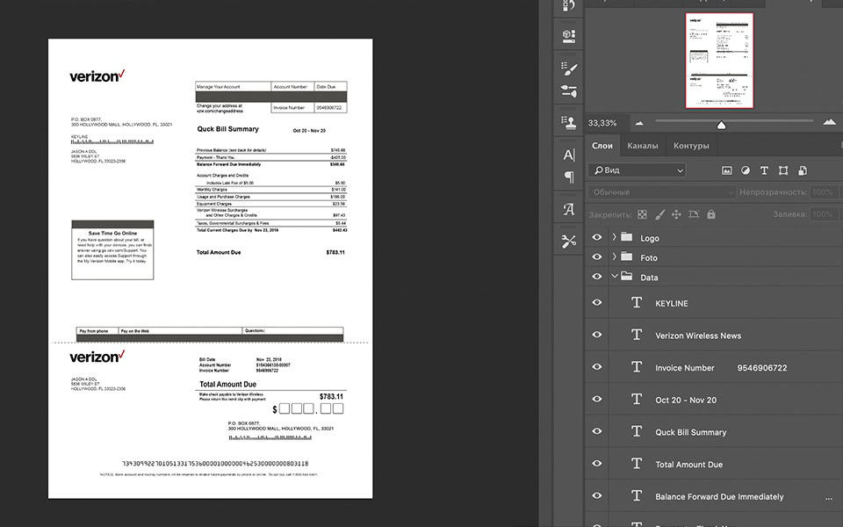
Task: Filter layers by pixel layers icon
Action: click(727, 170)
